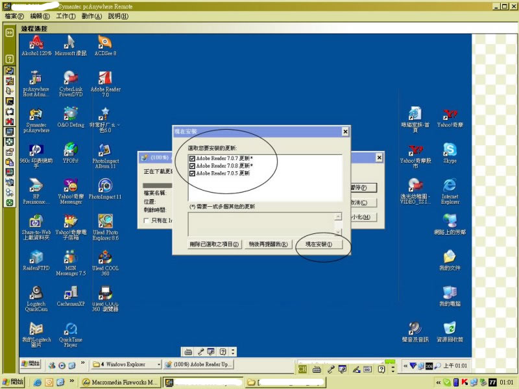Click 最小化(M) in the download window
This screenshot has width=519, height=389.
pyautogui.click(x=364, y=217)
